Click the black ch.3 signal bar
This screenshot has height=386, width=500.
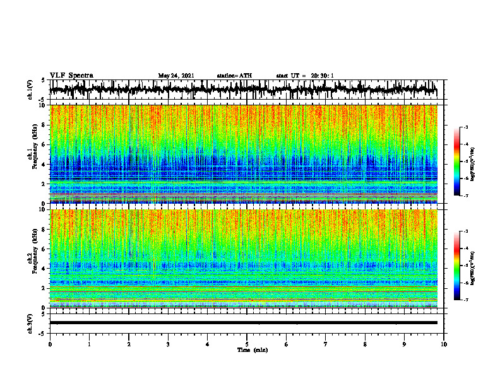pyautogui.click(x=244, y=323)
